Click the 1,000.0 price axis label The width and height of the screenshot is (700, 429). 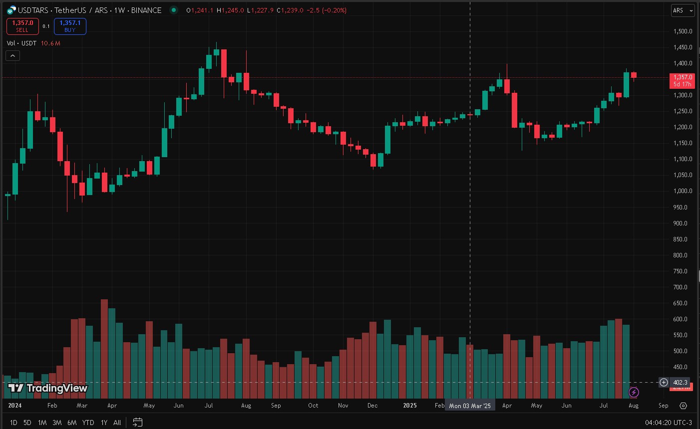pos(683,191)
